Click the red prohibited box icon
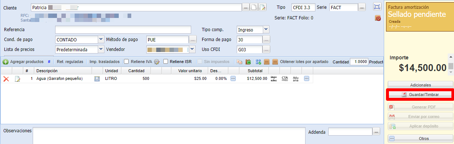The height and width of the screenshot is (144, 454). coord(378,18)
